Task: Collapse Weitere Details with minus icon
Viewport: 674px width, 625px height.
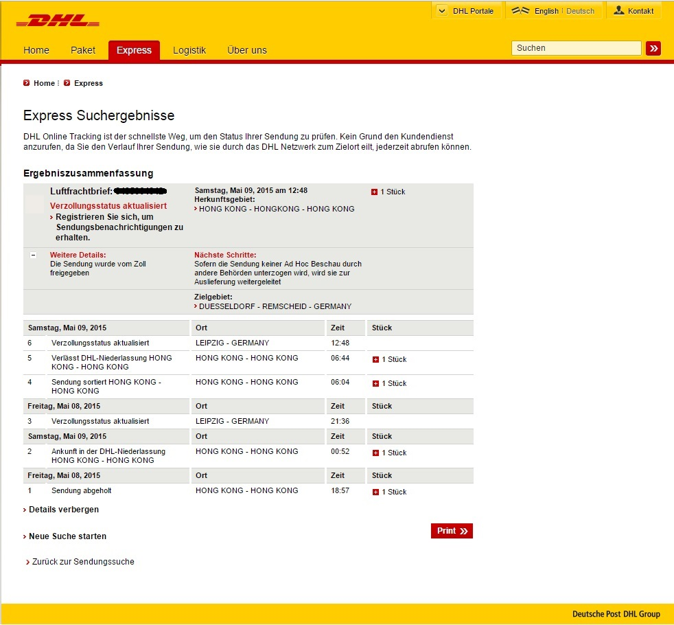Action: tap(33, 255)
